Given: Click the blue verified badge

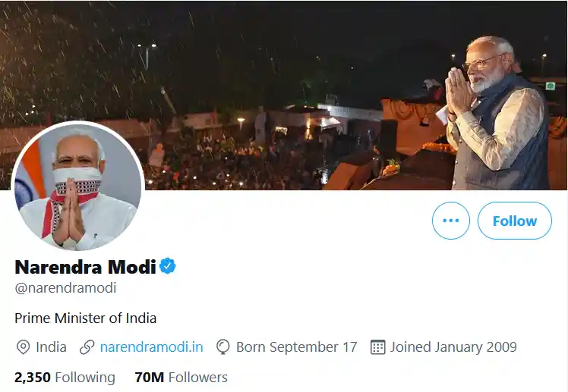Looking at the screenshot, I should point(168,266).
